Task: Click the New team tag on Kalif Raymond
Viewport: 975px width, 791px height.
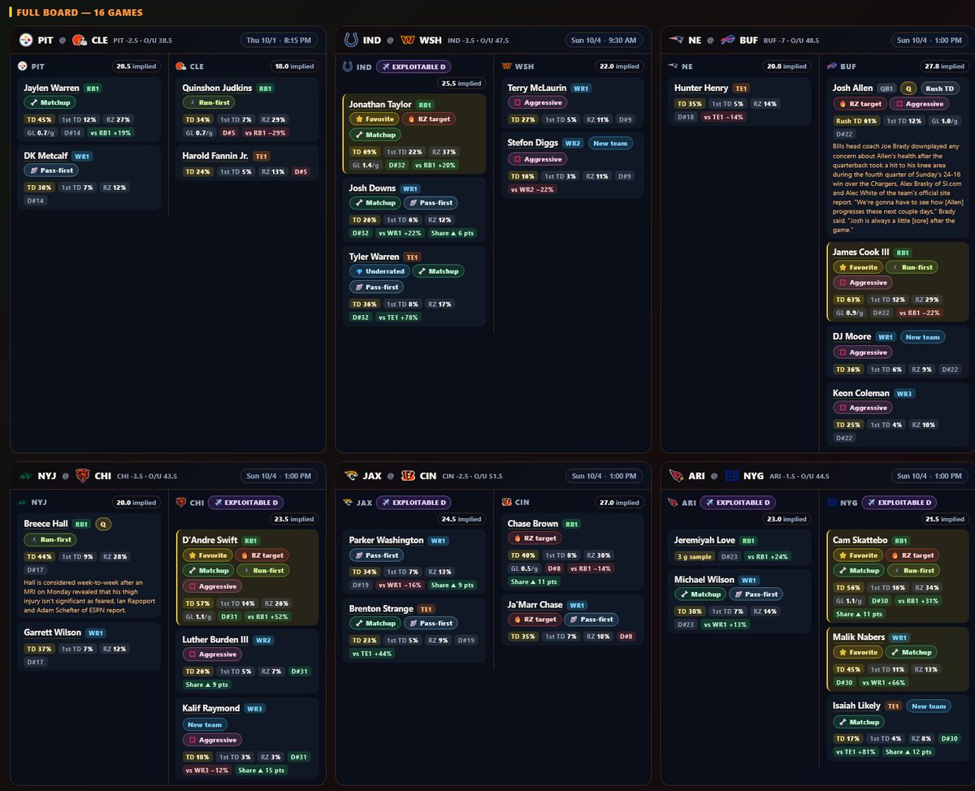Action: coord(205,724)
